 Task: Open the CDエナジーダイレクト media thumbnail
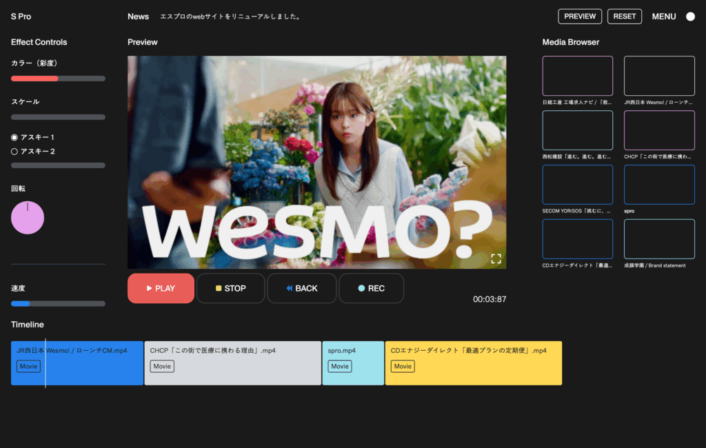(x=578, y=239)
